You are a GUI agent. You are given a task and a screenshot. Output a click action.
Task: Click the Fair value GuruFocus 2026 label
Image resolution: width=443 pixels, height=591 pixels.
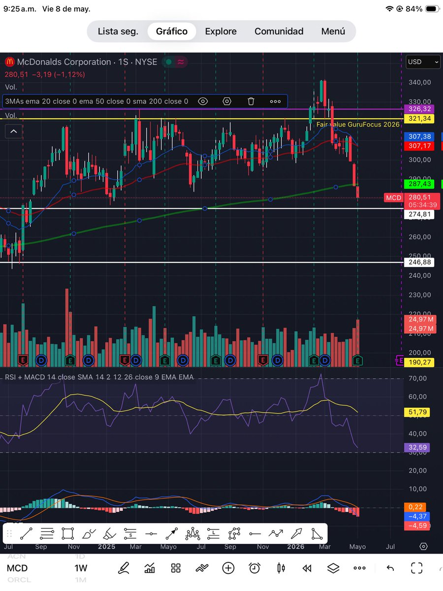358,125
